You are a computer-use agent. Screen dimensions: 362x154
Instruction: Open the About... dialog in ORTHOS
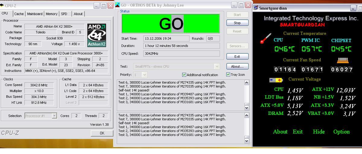(x=237, y=66)
